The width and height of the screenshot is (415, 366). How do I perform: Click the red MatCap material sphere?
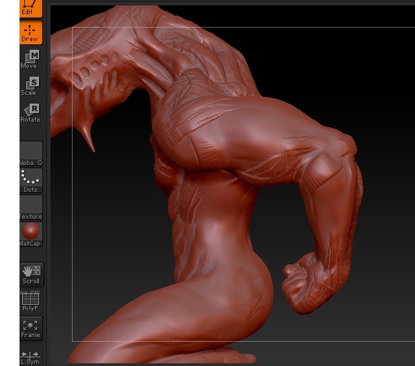click(31, 233)
